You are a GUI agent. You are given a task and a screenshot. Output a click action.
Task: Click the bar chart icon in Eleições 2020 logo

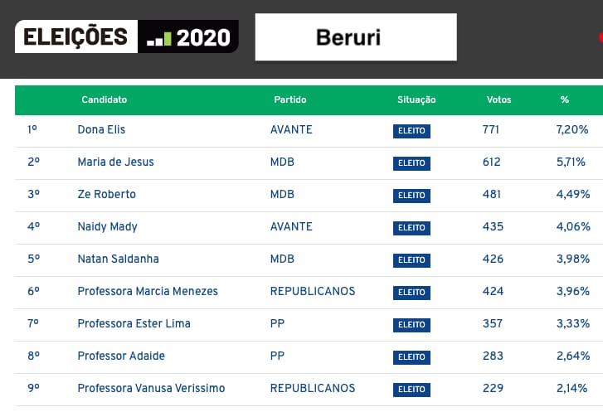(x=159, y=37)
